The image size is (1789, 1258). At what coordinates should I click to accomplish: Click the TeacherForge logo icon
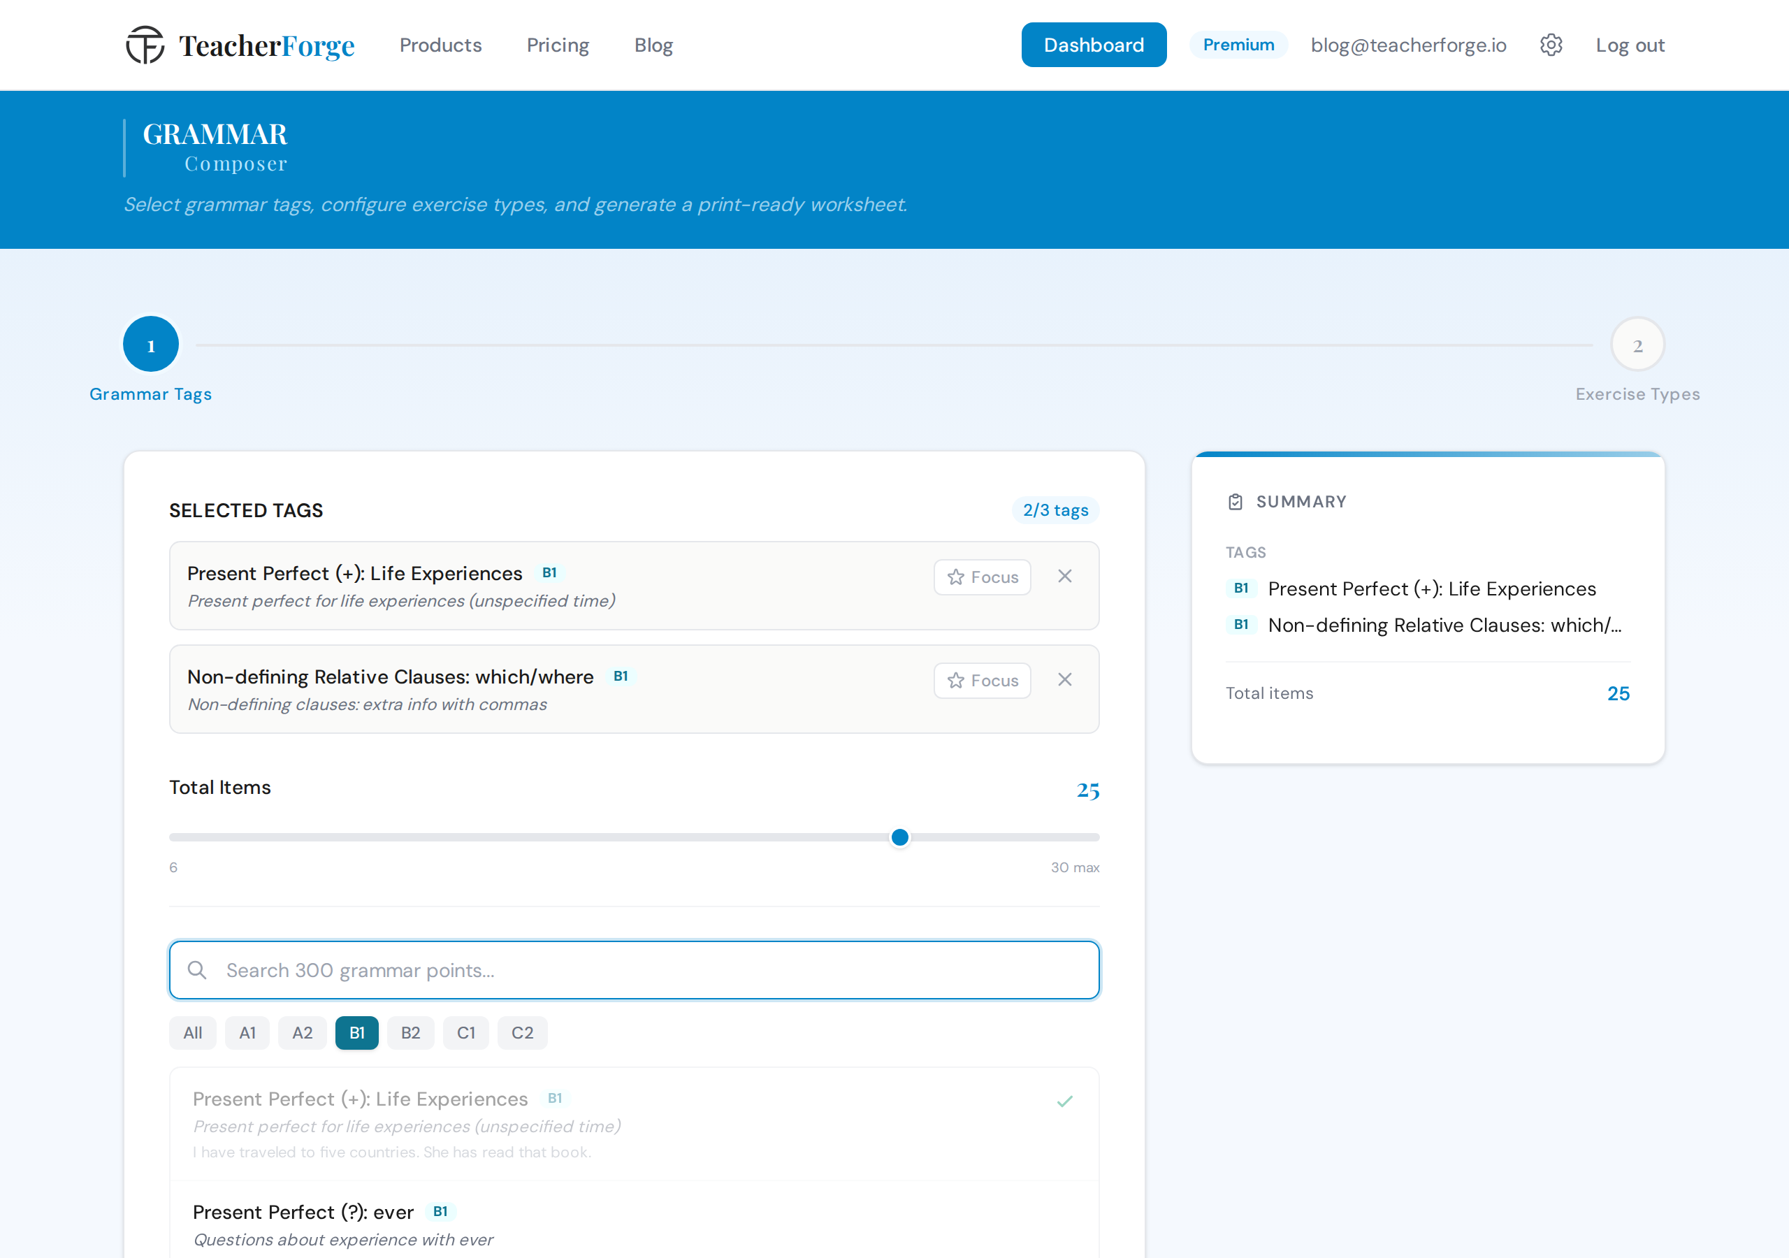click(145, 45)
